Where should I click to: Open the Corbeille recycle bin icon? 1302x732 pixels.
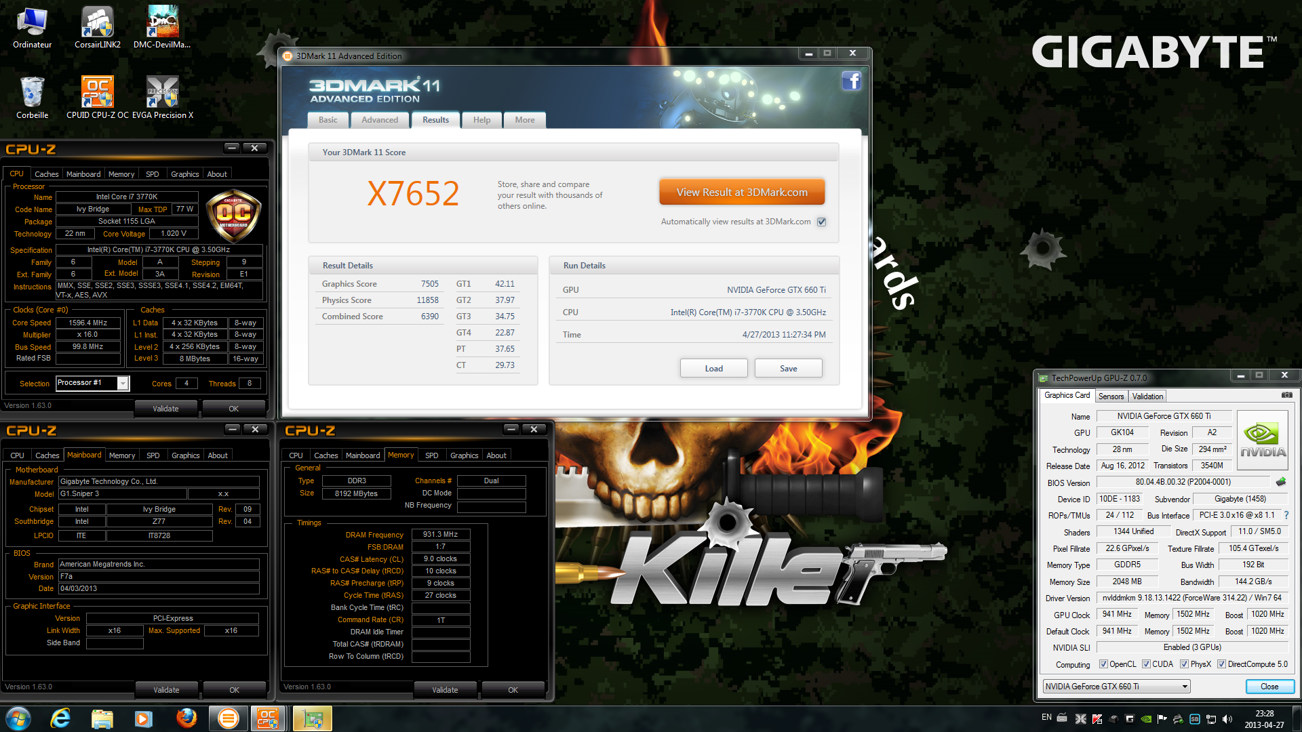(x=32, y=98)
